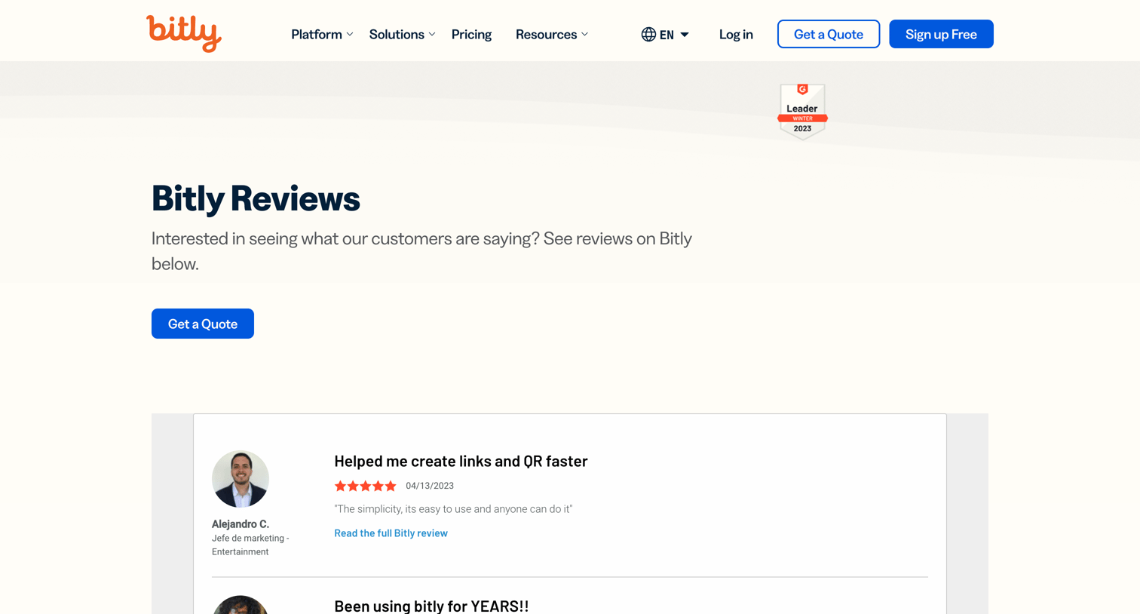Click the Alejandro C. reviewer name

241,523
